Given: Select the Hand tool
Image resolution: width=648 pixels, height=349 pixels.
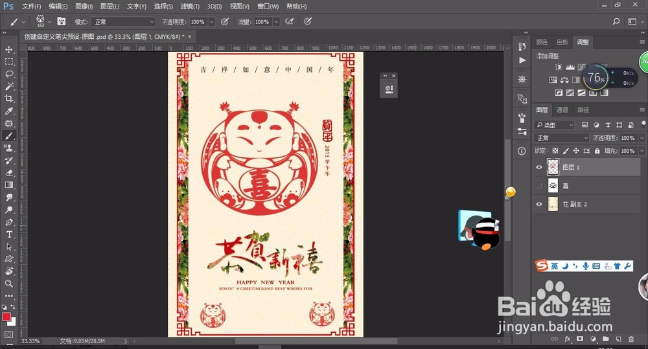Looking at the screenshot, I should pos(8,271).
